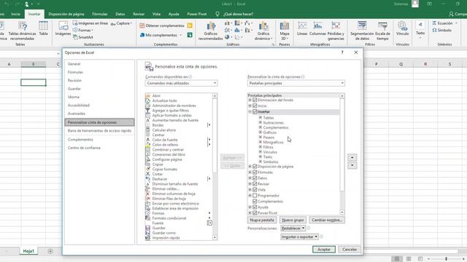
Task: Uncheck the Datos tab checkbox
Action: (255, 178)
